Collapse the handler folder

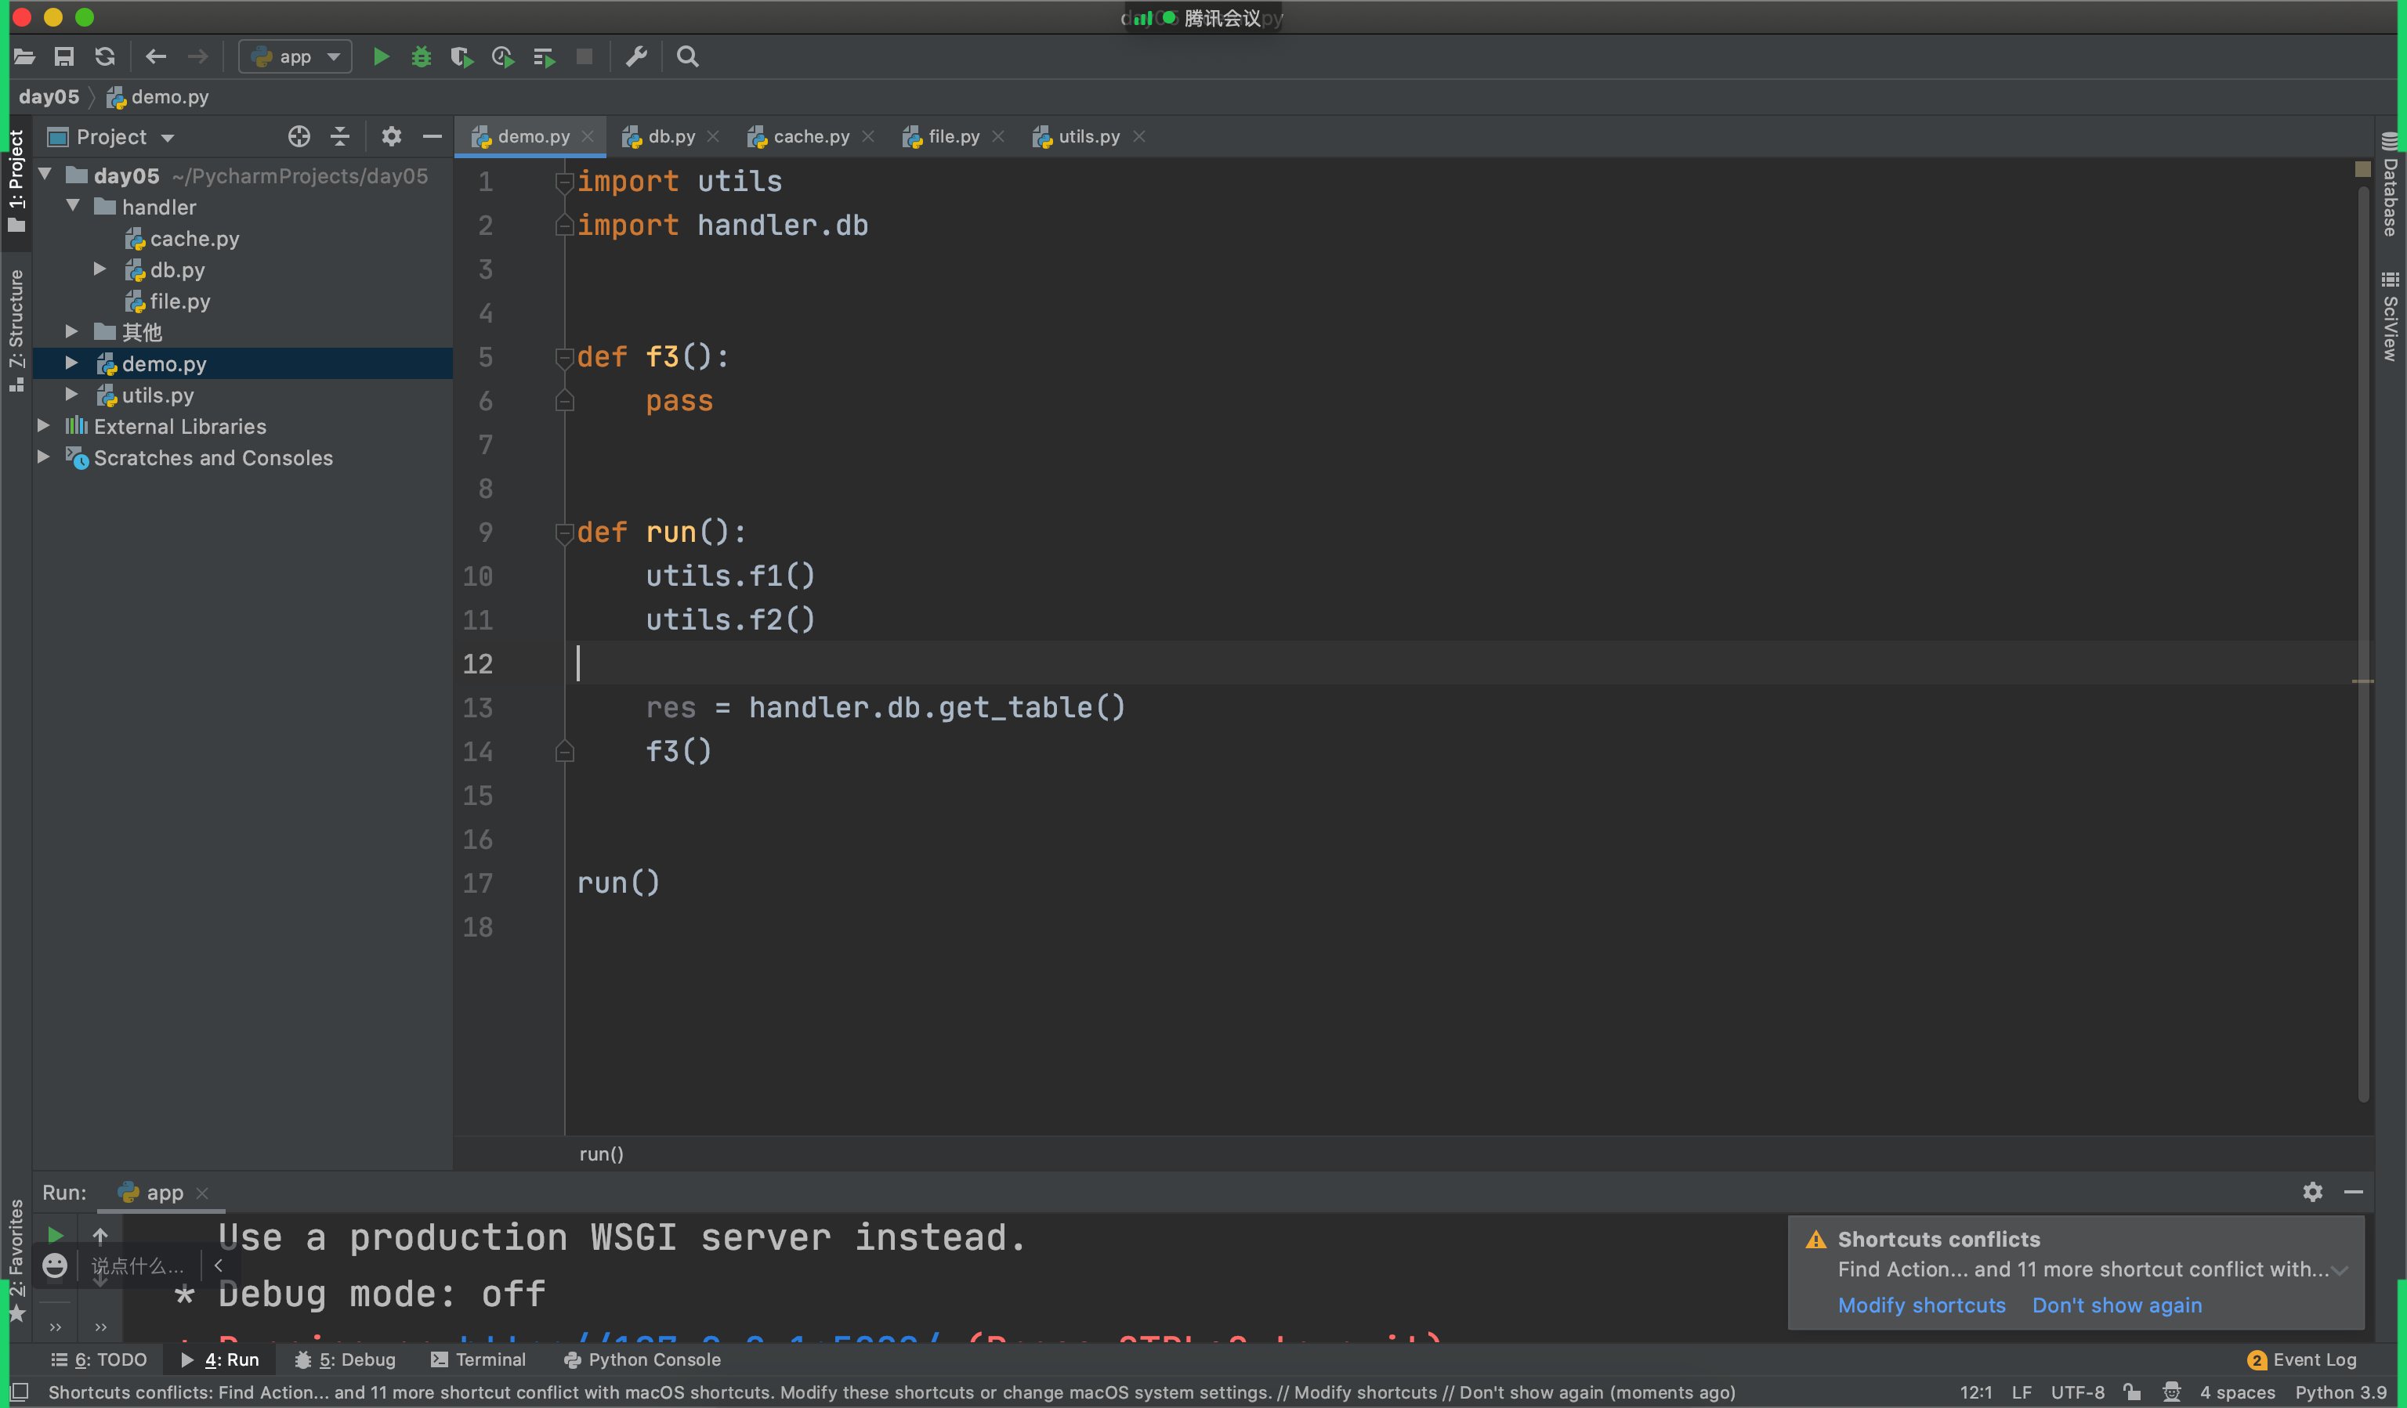coord(73,206)
